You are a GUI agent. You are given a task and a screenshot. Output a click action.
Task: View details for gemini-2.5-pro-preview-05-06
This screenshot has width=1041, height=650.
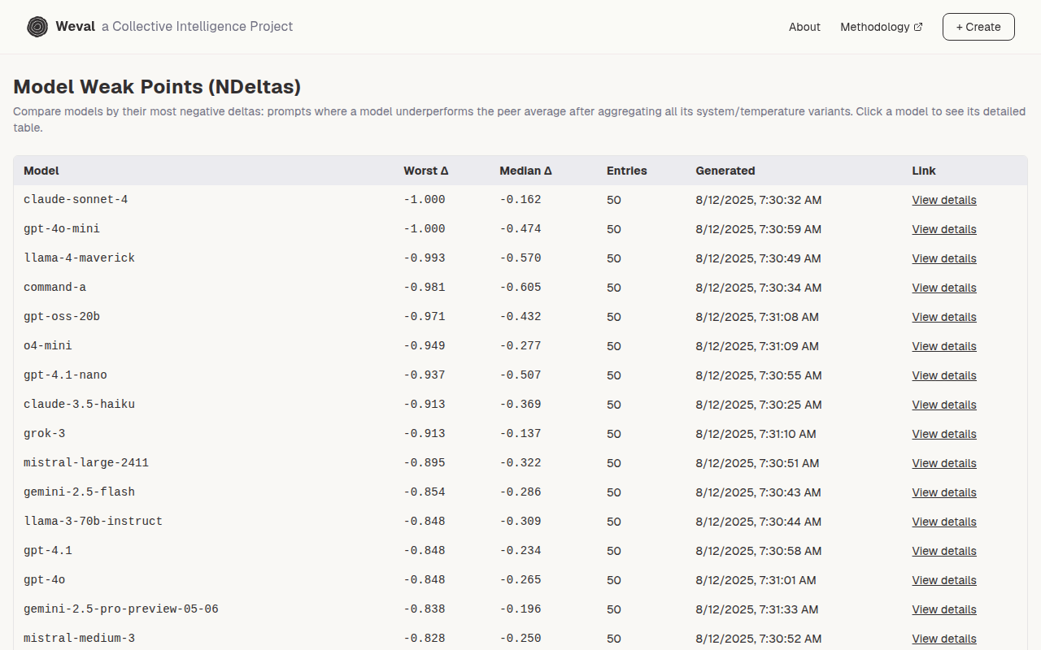click(x=944, y=609)
